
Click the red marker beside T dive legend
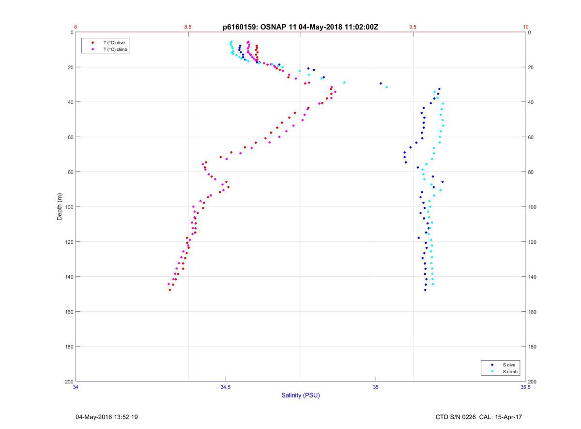pos(92,43)
